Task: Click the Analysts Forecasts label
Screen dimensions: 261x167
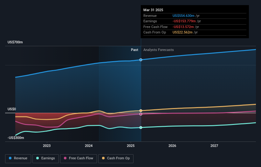Action: click(x=158, y=50)
